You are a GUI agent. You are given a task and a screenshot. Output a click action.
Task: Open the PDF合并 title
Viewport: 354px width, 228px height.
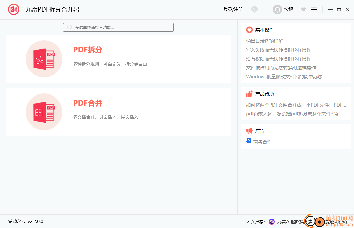point(88,103)
